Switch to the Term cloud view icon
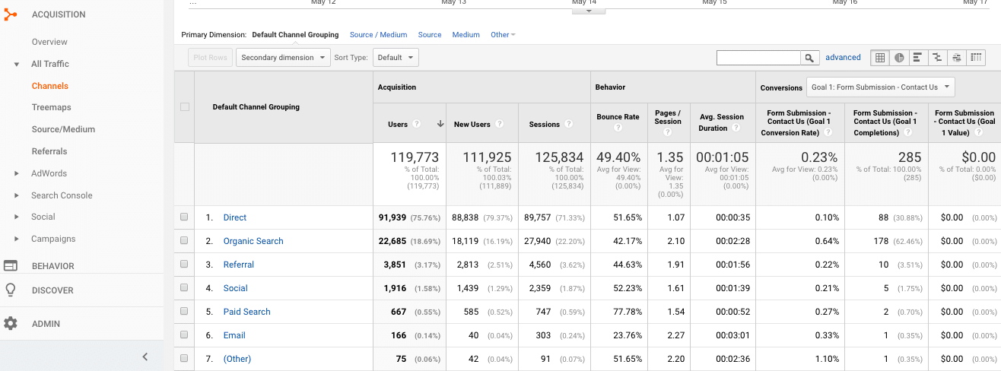The height and width of the screenshot is (371, 1001). coord(956,58)
